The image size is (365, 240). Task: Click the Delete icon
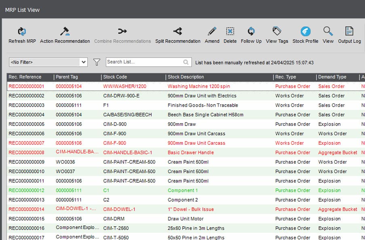[x=230, y=31]
